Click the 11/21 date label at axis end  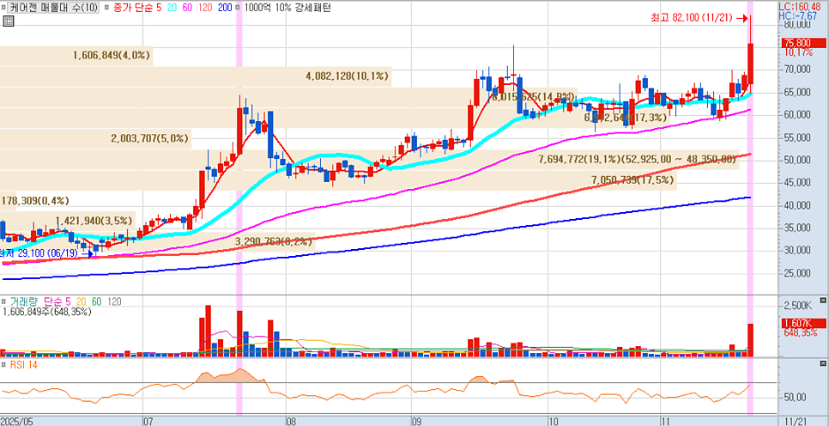[x=795, y=421]
